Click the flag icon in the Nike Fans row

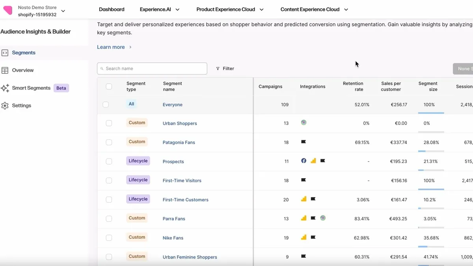[x=313, y=237]
